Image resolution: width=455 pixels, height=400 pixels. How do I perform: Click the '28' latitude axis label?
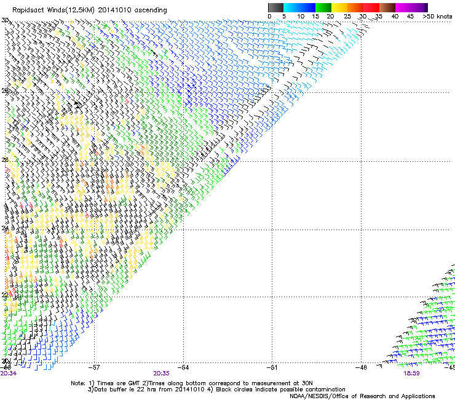click(x=5, y=91)
